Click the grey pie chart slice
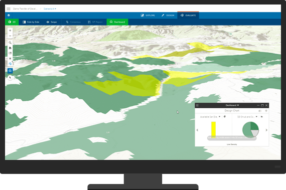 coord(255,133)
